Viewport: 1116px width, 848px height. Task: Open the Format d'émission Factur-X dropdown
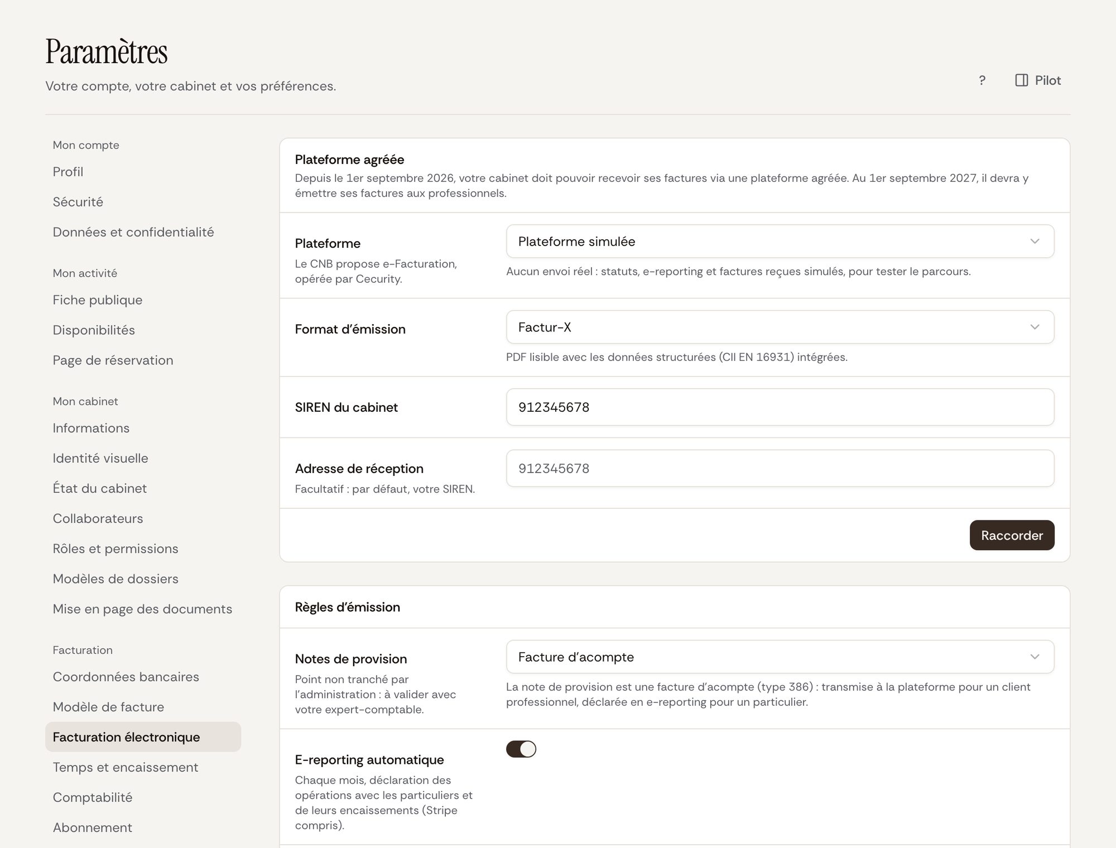[780, 327]
